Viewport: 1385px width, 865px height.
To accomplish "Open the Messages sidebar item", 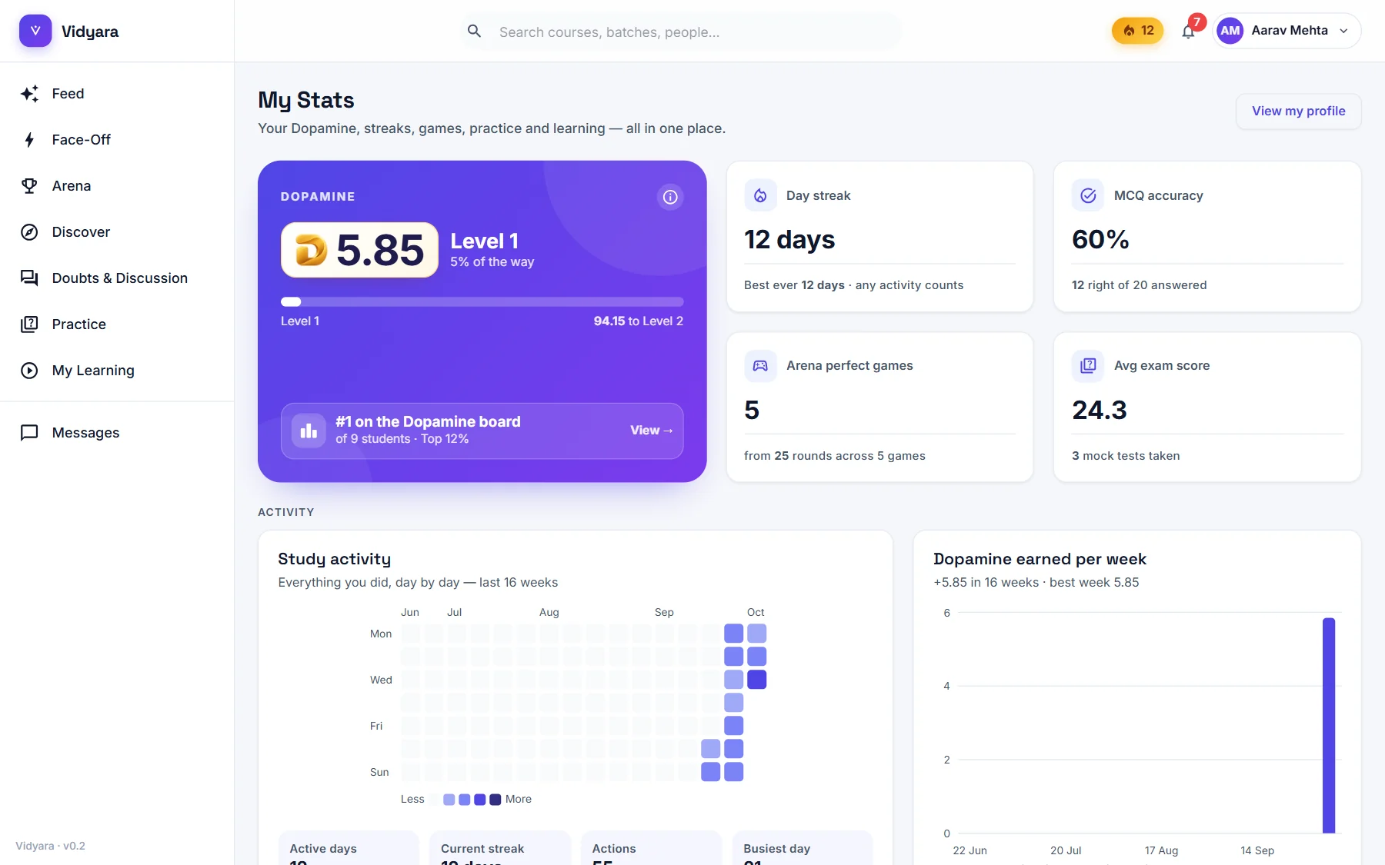I will tap(117, 433).
